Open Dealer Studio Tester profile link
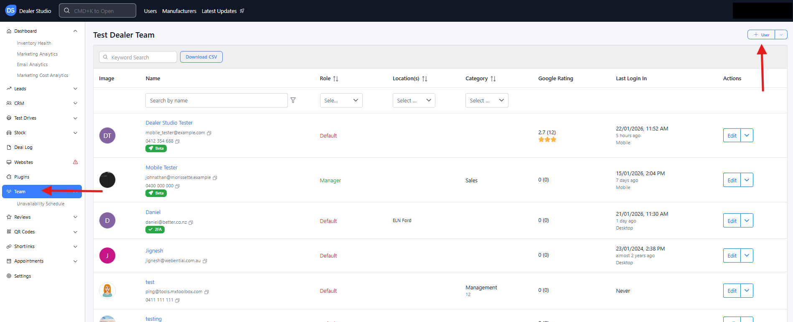This screenshot has height=322, width=793. point(169,123)
